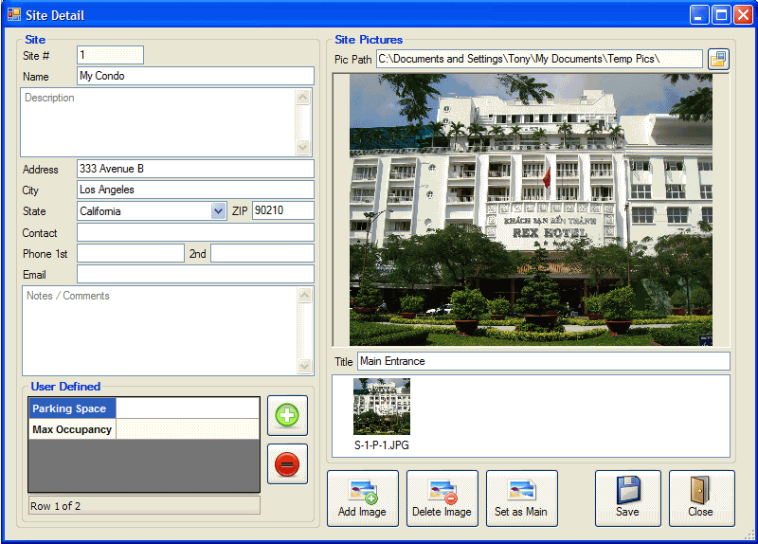Click Description scrollbar up arrow
758x544 pixels.
pyautogui.click(x=302, y=98)
